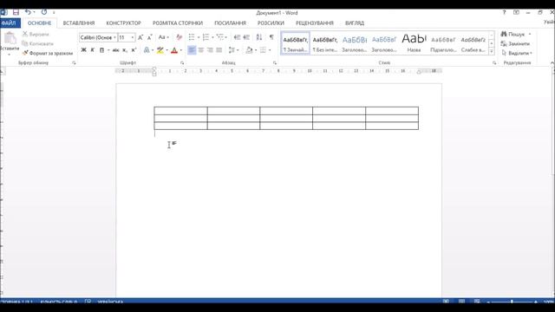This screenshot has height=312, width=555.
Task: Click Format Painter (Формат за зразком)
Action: (x=48, y=53)
